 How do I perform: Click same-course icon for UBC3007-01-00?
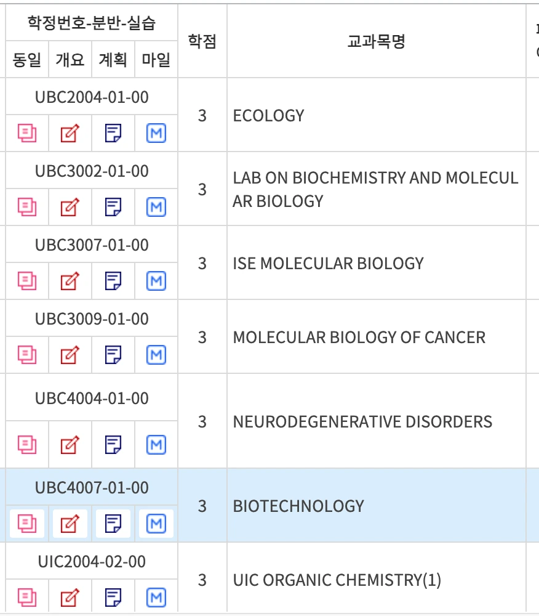[27, 281]
